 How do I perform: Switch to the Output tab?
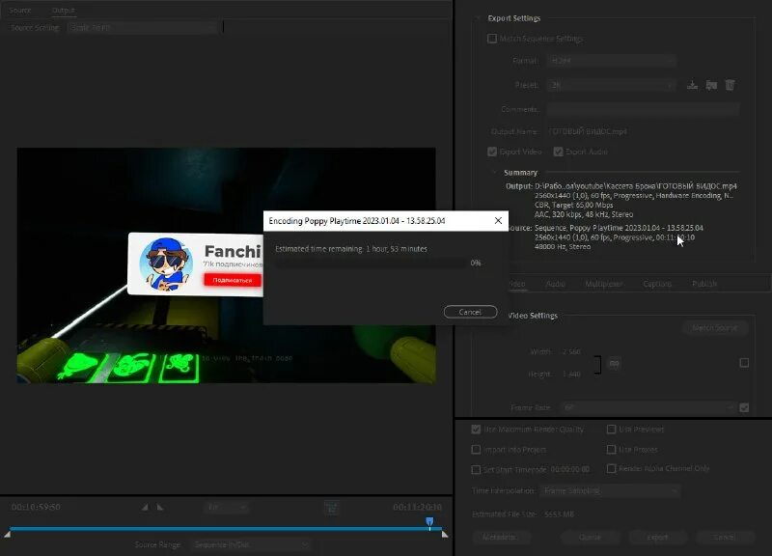click(63, 11)
